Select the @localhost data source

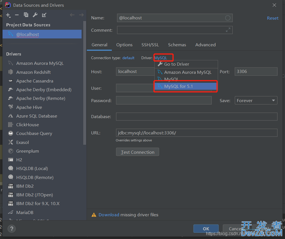[42, 34]
